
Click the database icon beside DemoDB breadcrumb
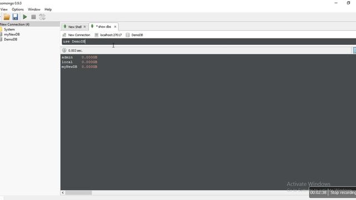(x=127, y=35)
